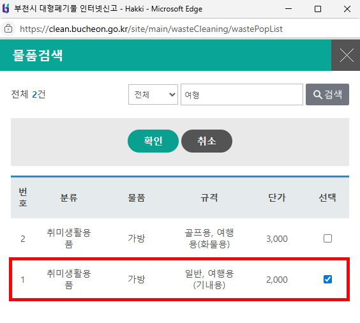Click 골프용, 여행용(화물용) spec text

(209, 239)
